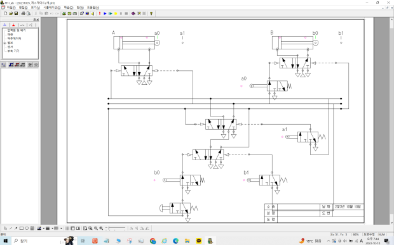The width and height of the screenshot is (394, 245).
Task: Expand the 밸브 tree node
Action: click(x=4, y=43)
